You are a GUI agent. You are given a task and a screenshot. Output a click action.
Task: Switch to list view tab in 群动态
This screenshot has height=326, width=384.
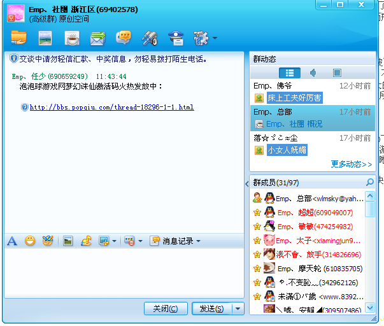290,73
